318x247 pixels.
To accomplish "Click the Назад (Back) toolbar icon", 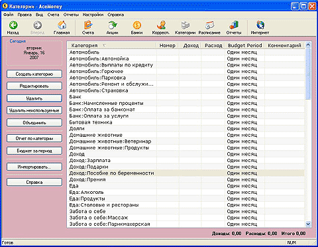I will point(13,27).
